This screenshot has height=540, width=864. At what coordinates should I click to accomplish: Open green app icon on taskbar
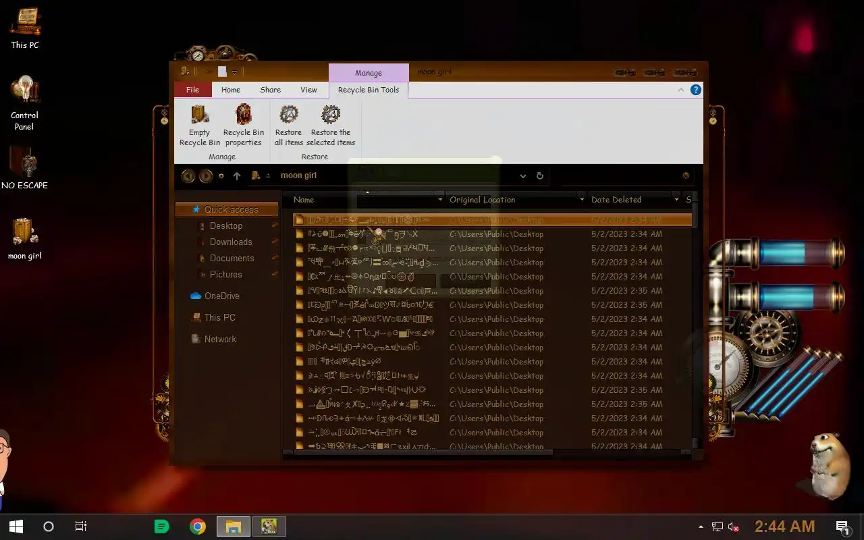coord(161,526)
